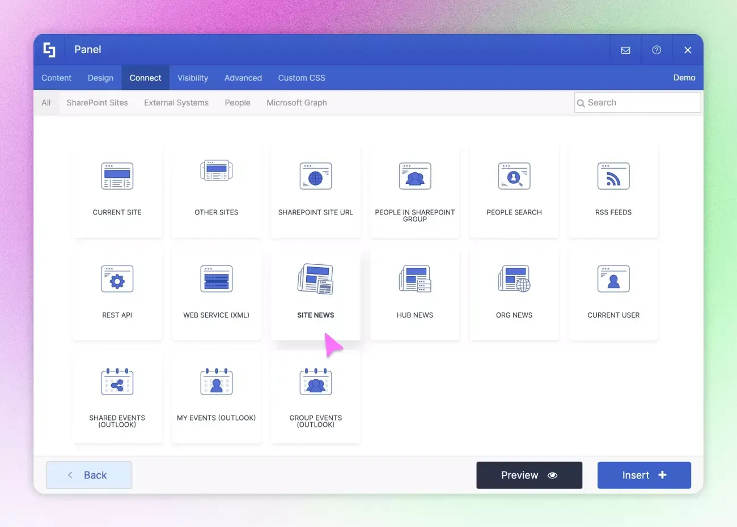Filter by People category

click(x=238, y=102)
